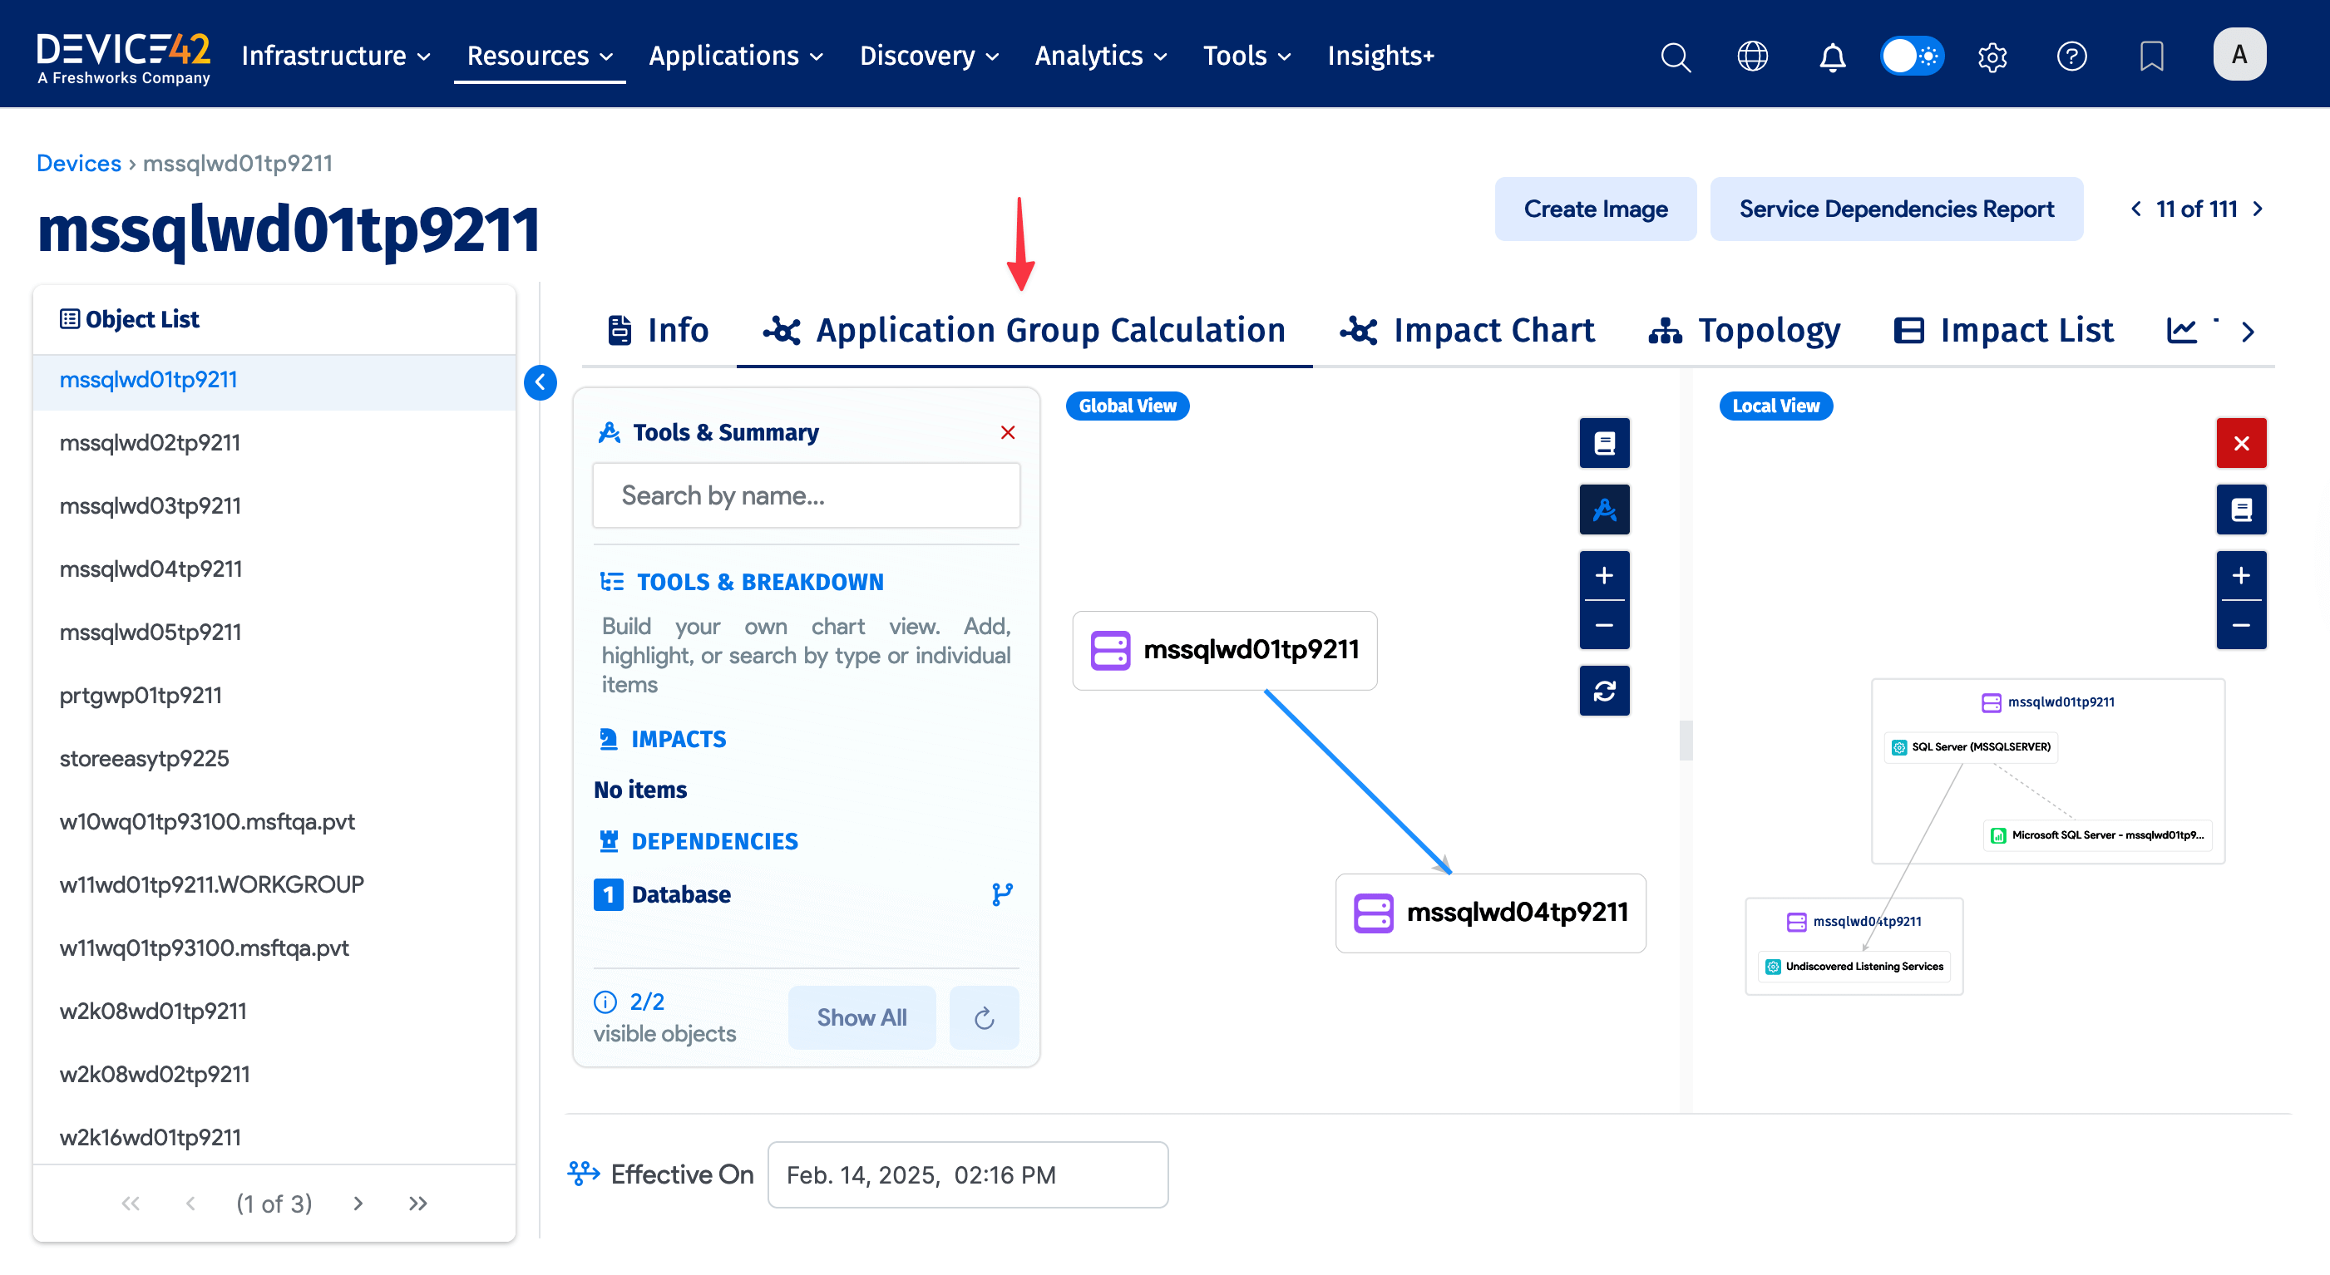Click the Show All visible objects button
The width and height of the screenshot is (2330, 1275).
(861, 1017)
